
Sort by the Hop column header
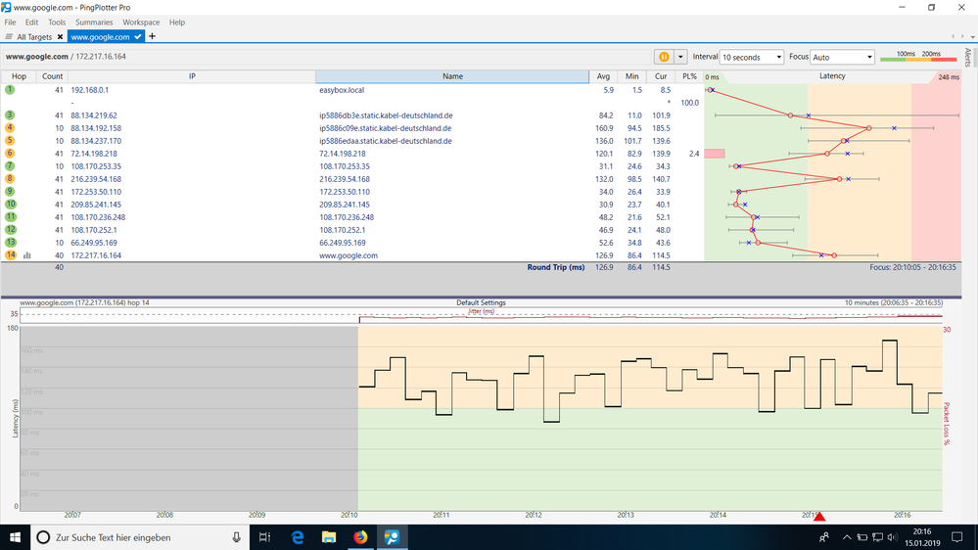[19, 76]
